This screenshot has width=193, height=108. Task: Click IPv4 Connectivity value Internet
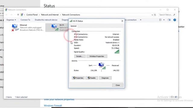point(116,34)
